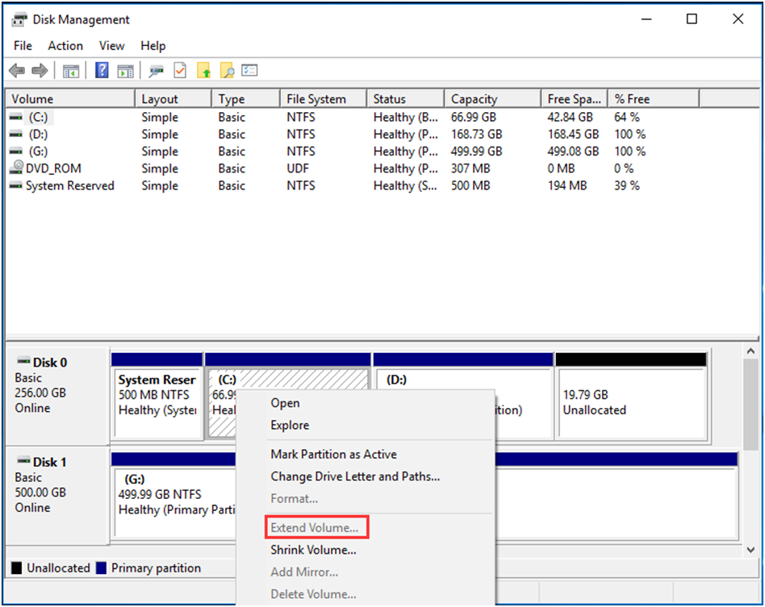Click the checklist Settings toolbar icon
Viewport: 765px width, 607px height.
click(x=249, y=70)
